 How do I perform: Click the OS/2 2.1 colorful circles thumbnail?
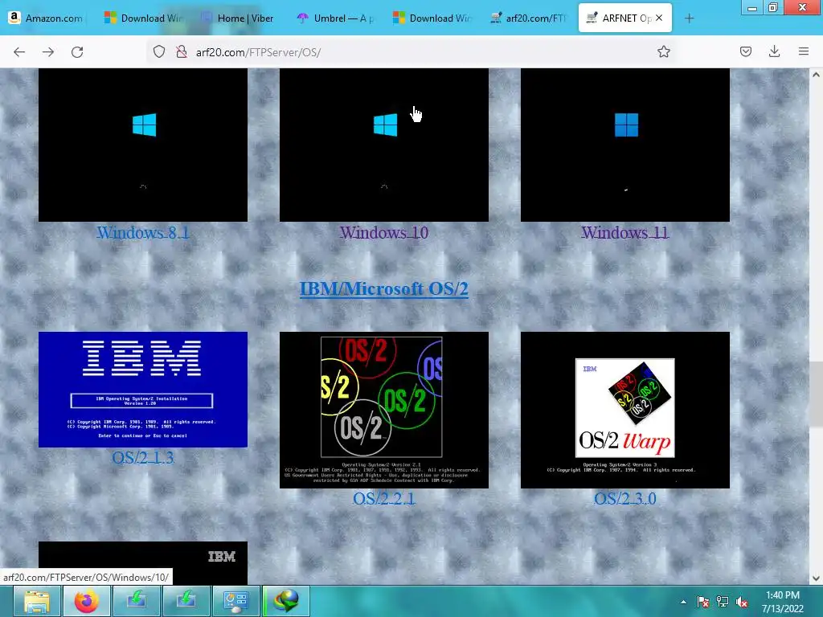(383, 410)
